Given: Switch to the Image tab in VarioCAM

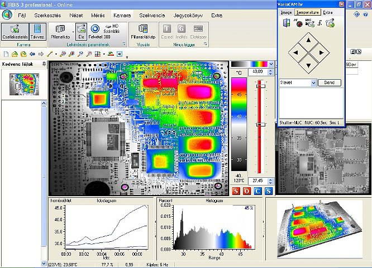Looking at the screenshot, I should [285, 12].
